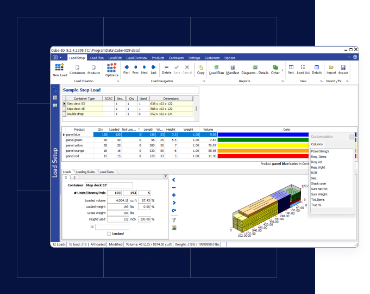Click the Columns tab in Customization
370x294 pixels.
(x=317, y=144)
